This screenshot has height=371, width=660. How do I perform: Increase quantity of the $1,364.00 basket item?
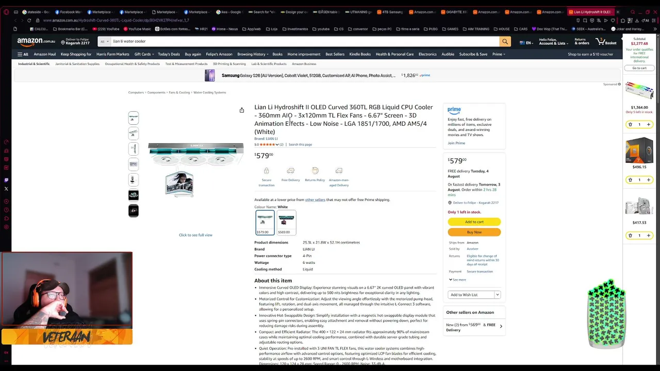(649, 124)
